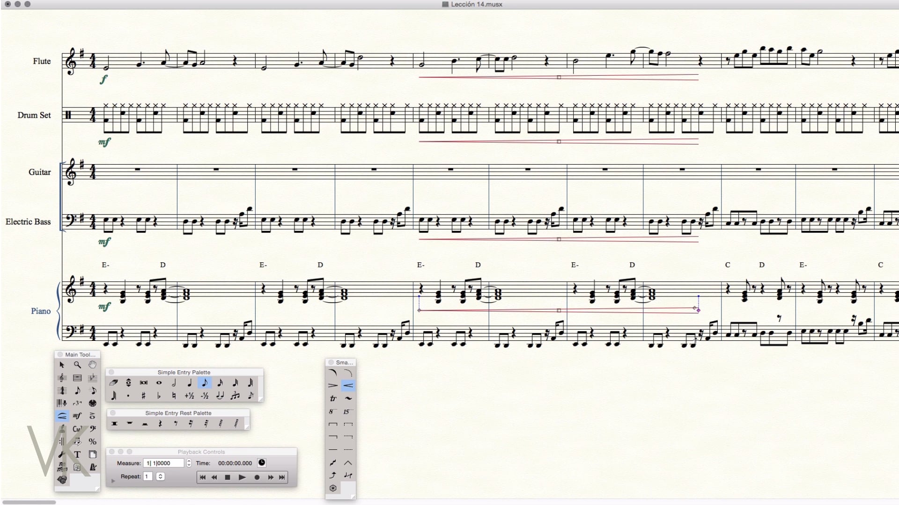Click the Measure stepper arrows

pyautogui.click(x=189, y=463)
